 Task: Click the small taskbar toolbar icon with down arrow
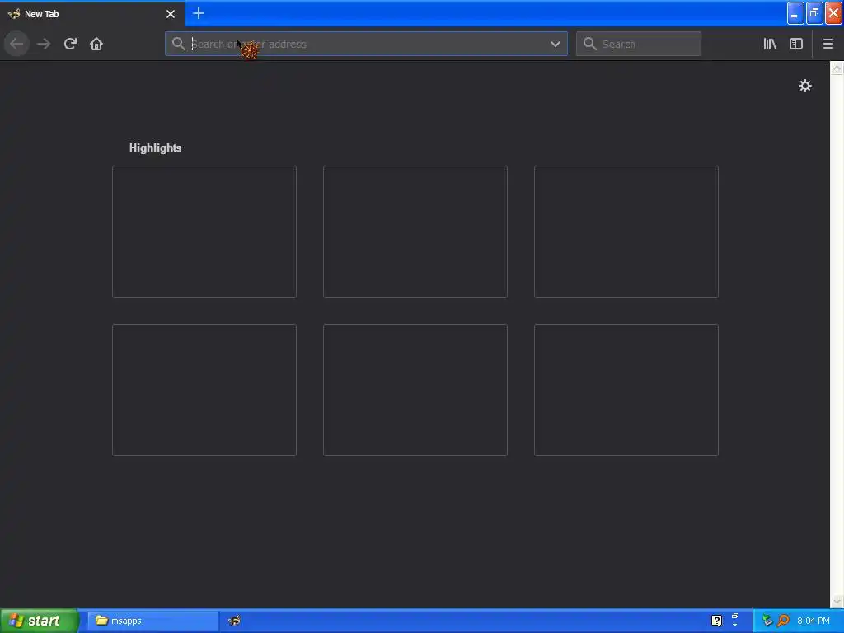tap(734, 620)
